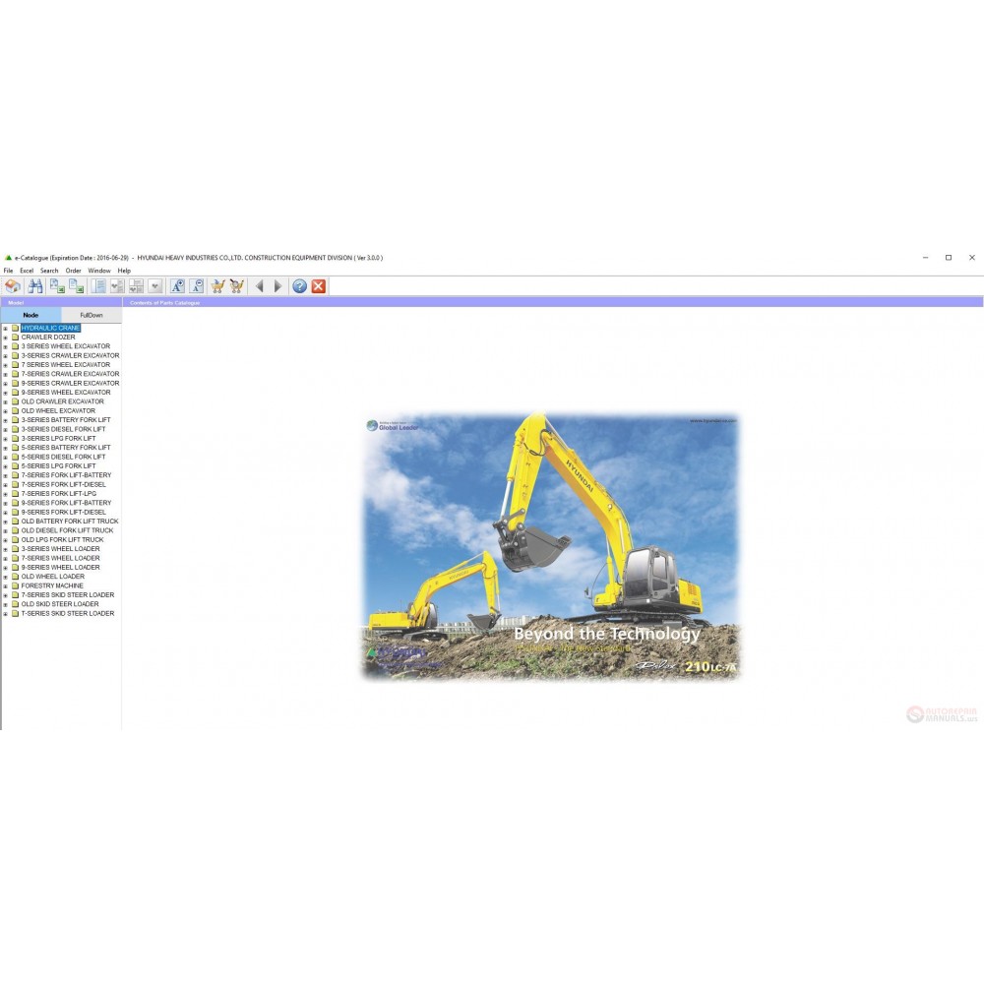This screenshot has height=984, width=984.
Task: Expand the HYDRAULIC CRANE node
Action: tap(6, 329)
